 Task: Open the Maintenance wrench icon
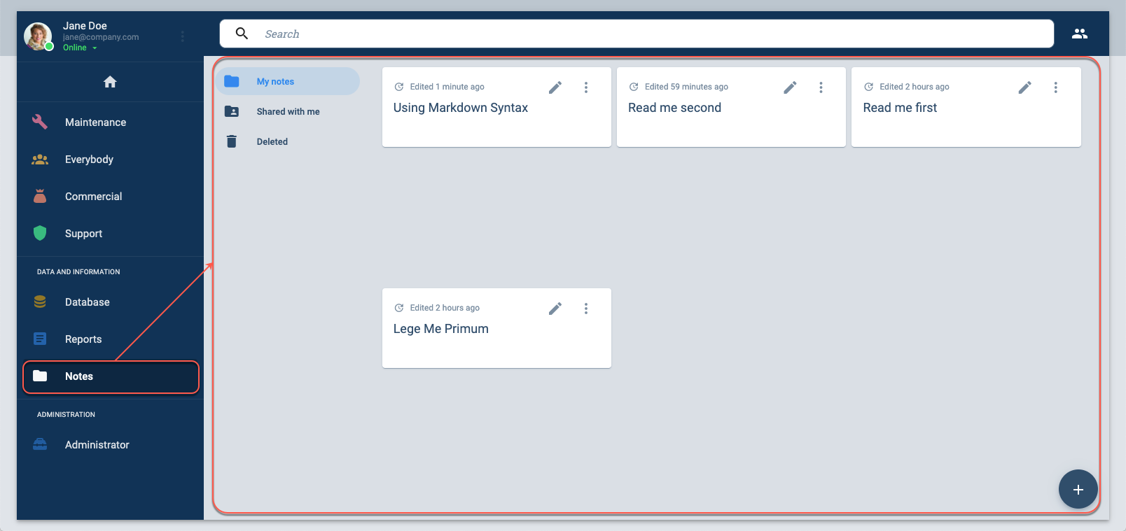pos(40,122)
